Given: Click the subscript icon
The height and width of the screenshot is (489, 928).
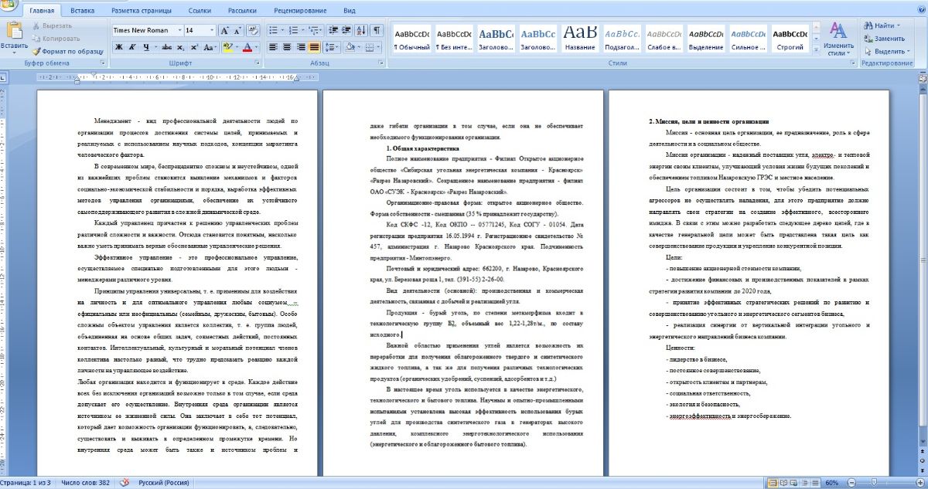Looking at the screenshot, I should coord(182,47).
